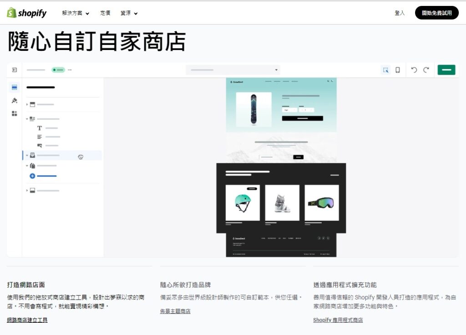Click the redo arrow in the editor toolbar

tap(426, 70)
